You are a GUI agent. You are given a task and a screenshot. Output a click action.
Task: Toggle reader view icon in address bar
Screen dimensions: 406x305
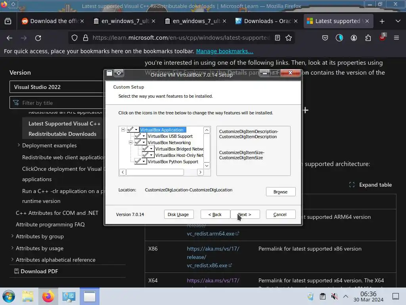tap(277, 38)
